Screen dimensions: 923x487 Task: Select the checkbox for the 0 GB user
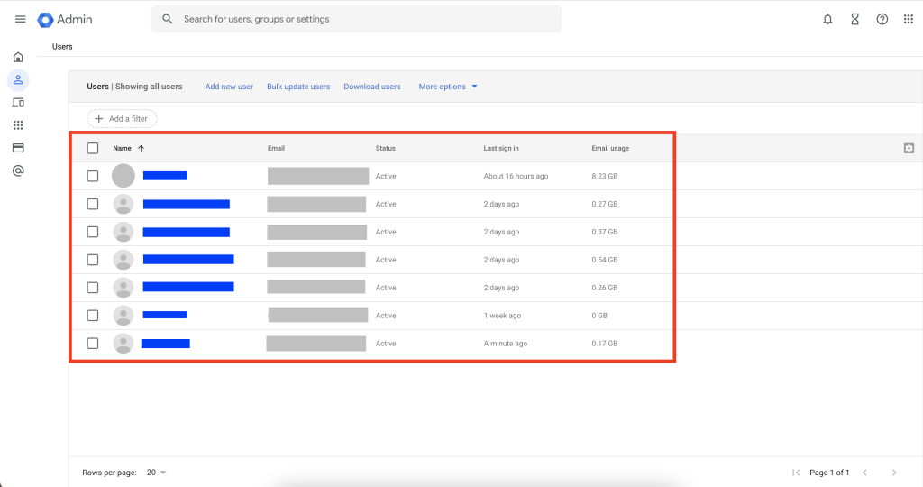[x=93, y=316]
